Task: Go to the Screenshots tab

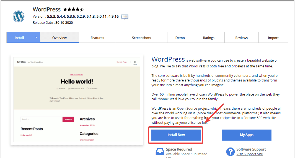Action: click(x=141, y=38)
